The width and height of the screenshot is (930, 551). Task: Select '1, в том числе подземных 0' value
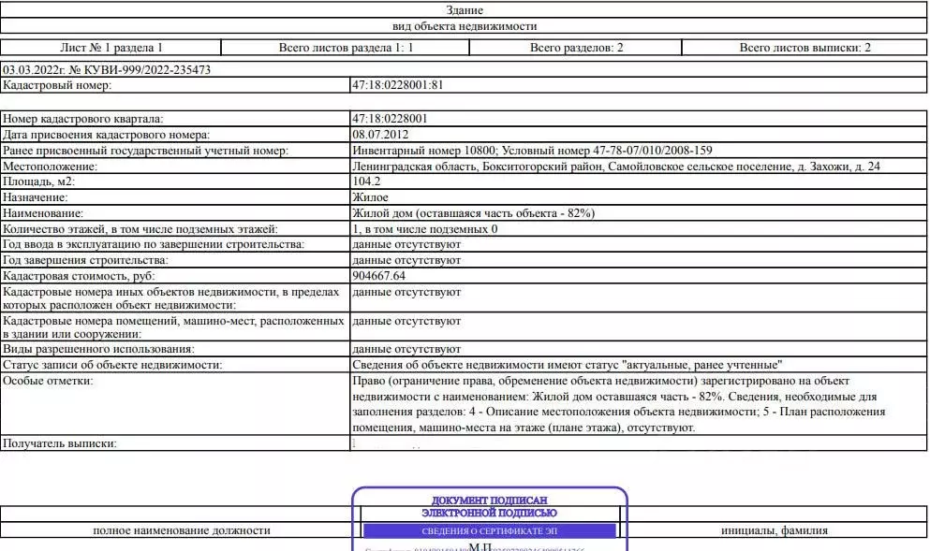424,229
